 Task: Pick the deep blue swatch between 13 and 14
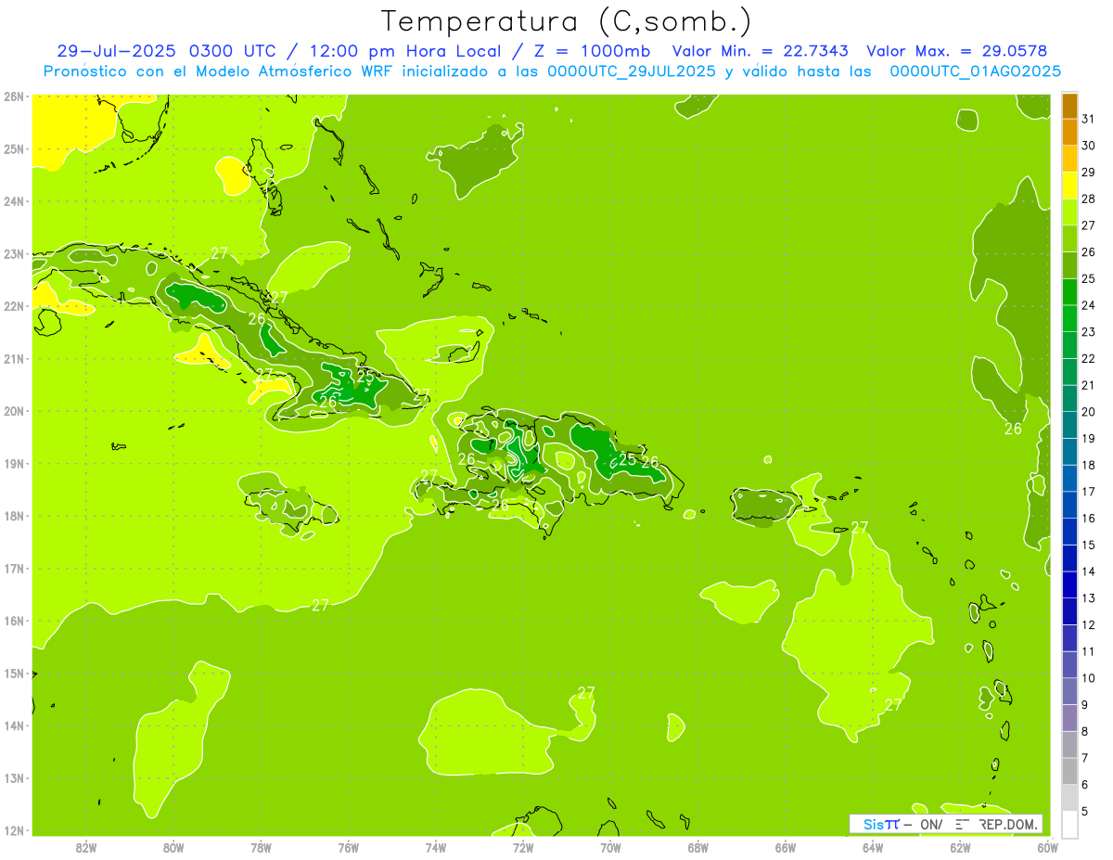[1069, 584]
